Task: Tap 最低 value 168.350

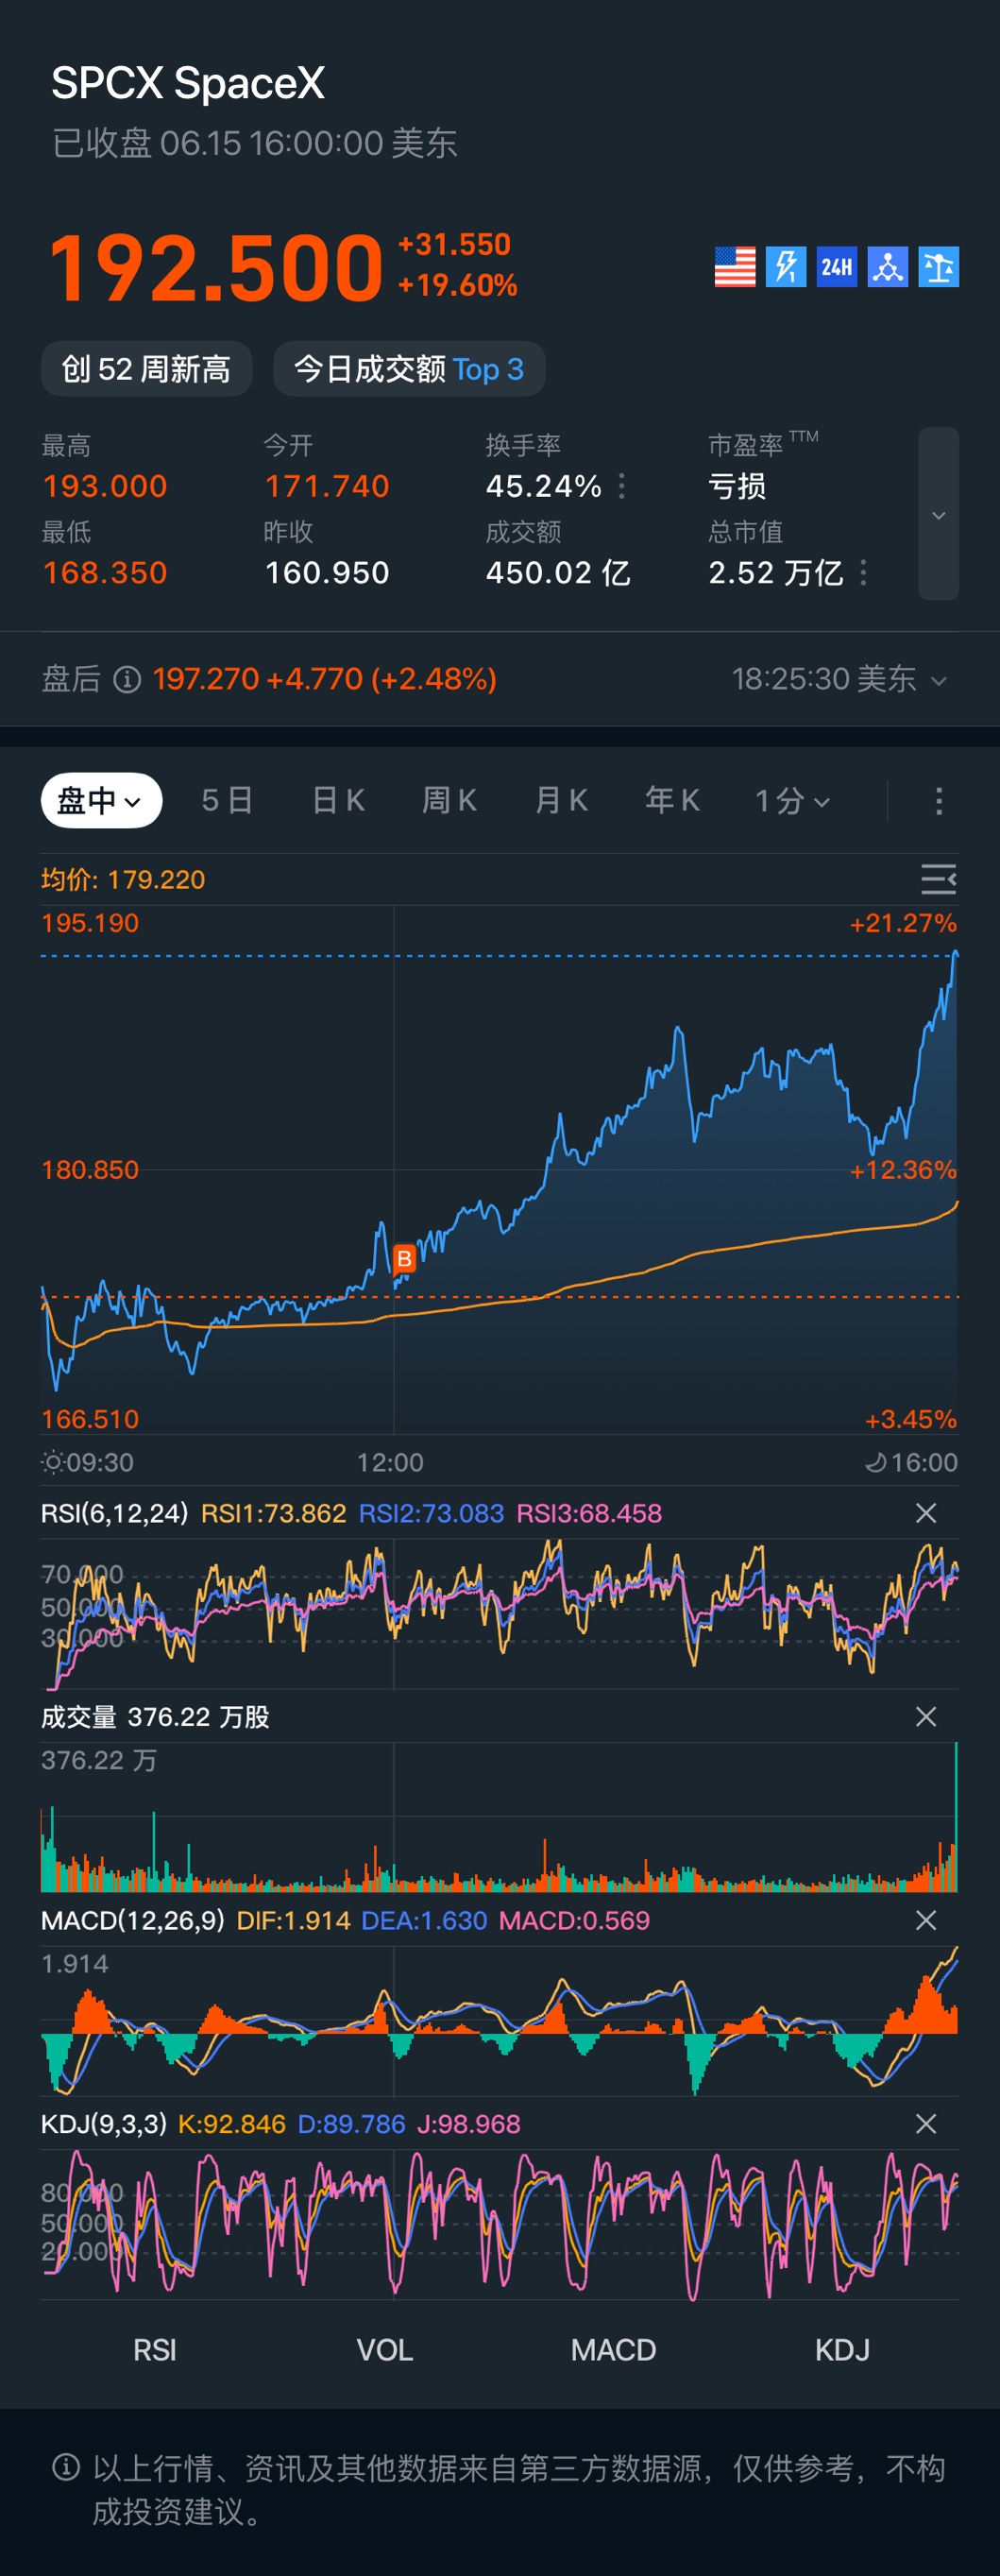Action: 105,573
